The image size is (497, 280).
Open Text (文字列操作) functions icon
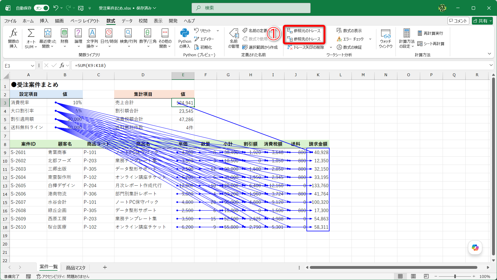pos(92,38)
